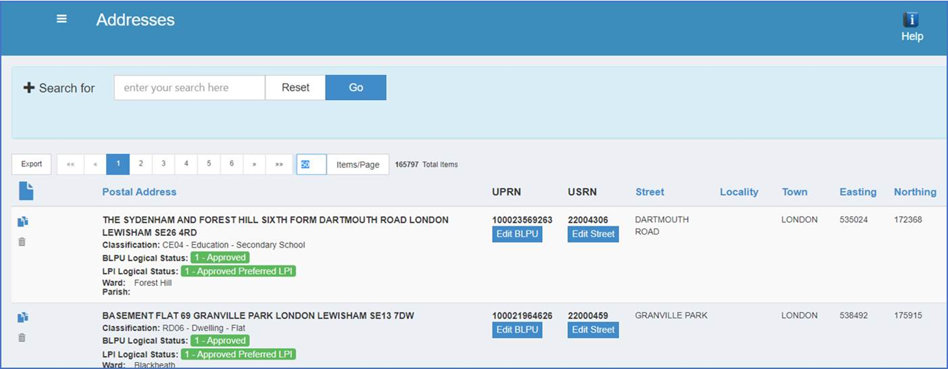Click the new address document icon

[26, 191]
